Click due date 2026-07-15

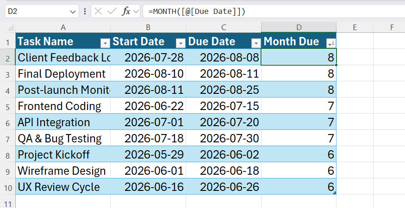[224, 105]
